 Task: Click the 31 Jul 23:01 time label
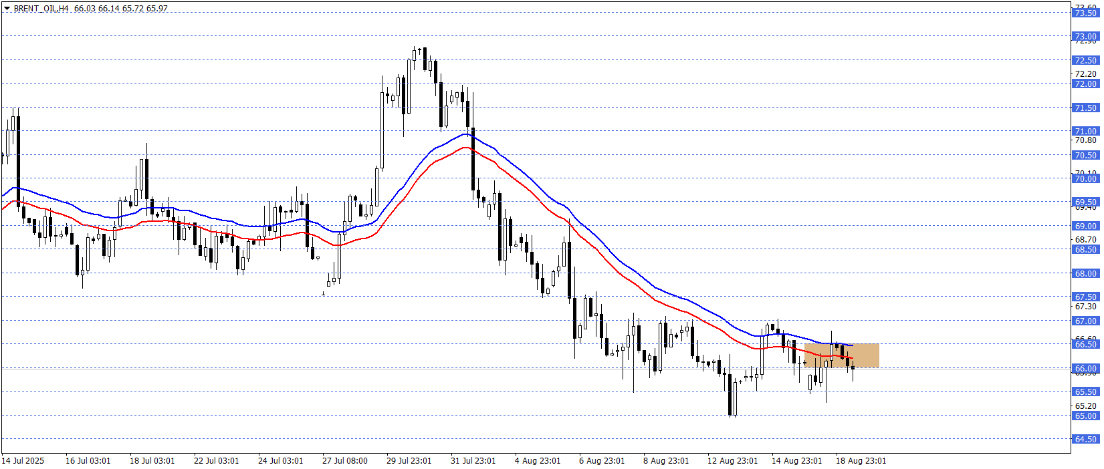pos(473,461)
